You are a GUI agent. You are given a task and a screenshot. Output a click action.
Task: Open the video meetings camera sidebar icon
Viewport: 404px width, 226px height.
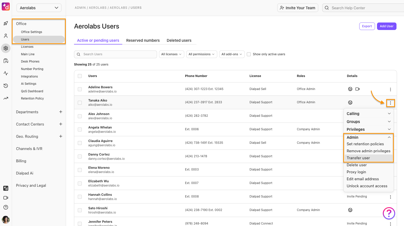(x=6, y=198)
